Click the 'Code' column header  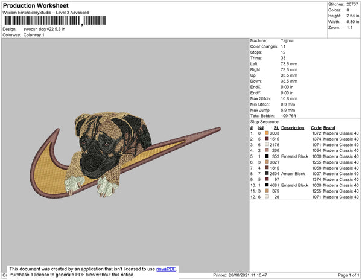[x=316, y=128]
